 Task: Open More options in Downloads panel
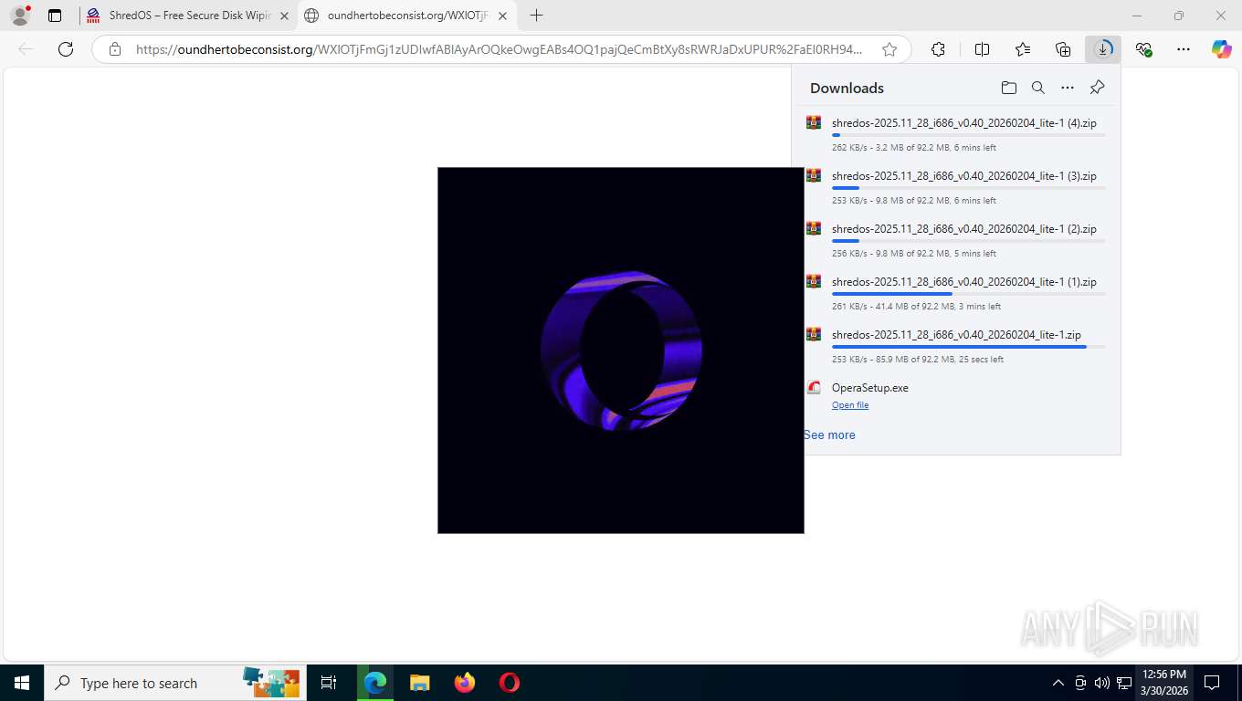(1068, 88)
